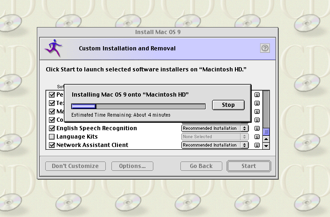Click the Don't Customize button
Viewport: 330px width, 217px height.
75,166
